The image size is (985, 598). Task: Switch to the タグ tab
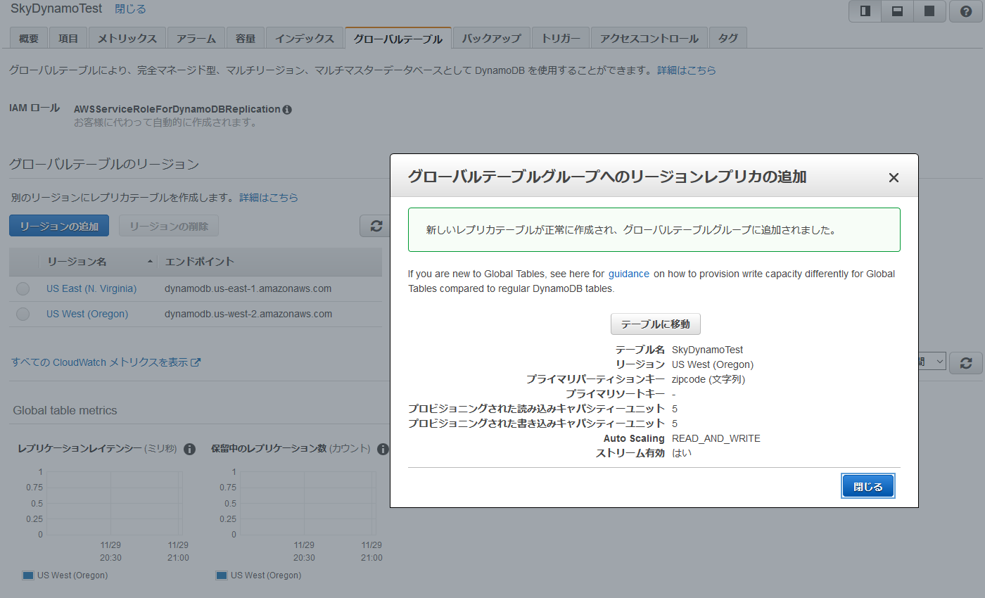click(728, 39)
